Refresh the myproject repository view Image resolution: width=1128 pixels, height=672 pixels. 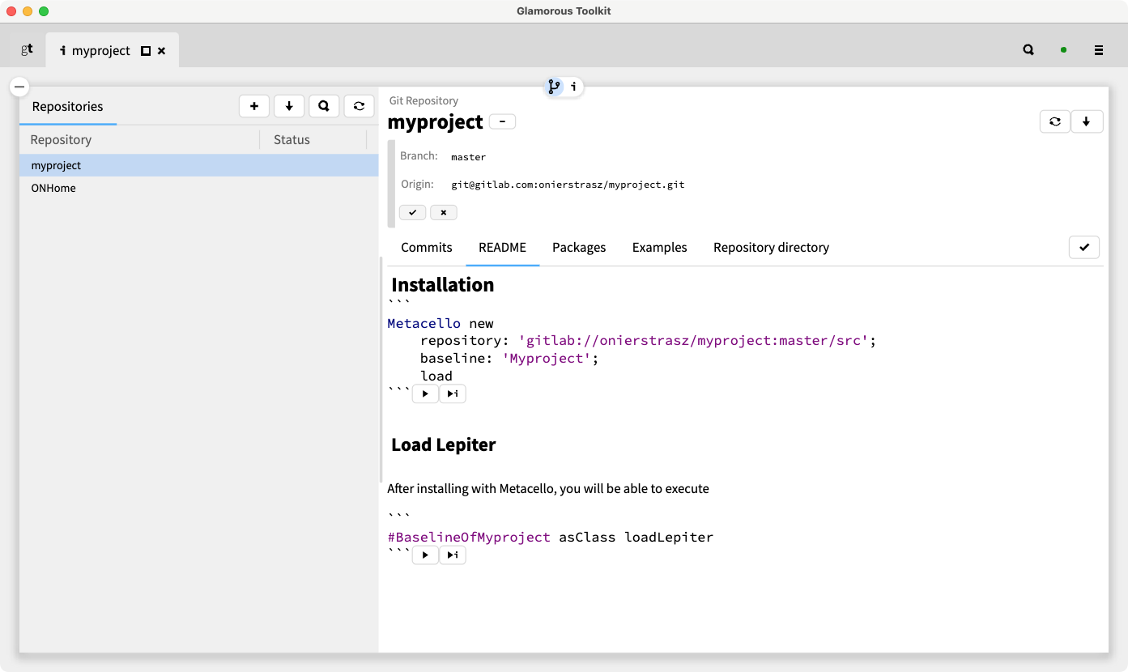(x=1055, y=121)
